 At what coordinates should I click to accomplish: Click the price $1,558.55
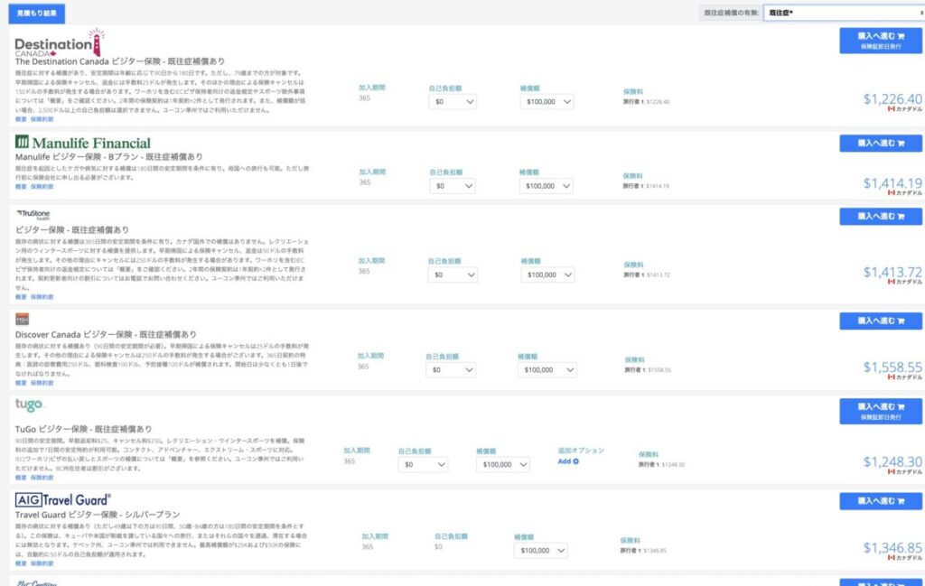pyautogui.click(x=892, y=367)
